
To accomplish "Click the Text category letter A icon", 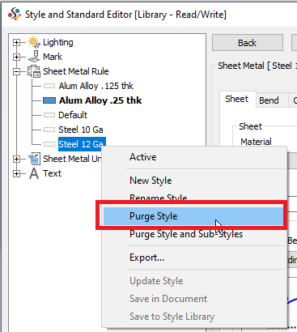I will coord(34,173).
